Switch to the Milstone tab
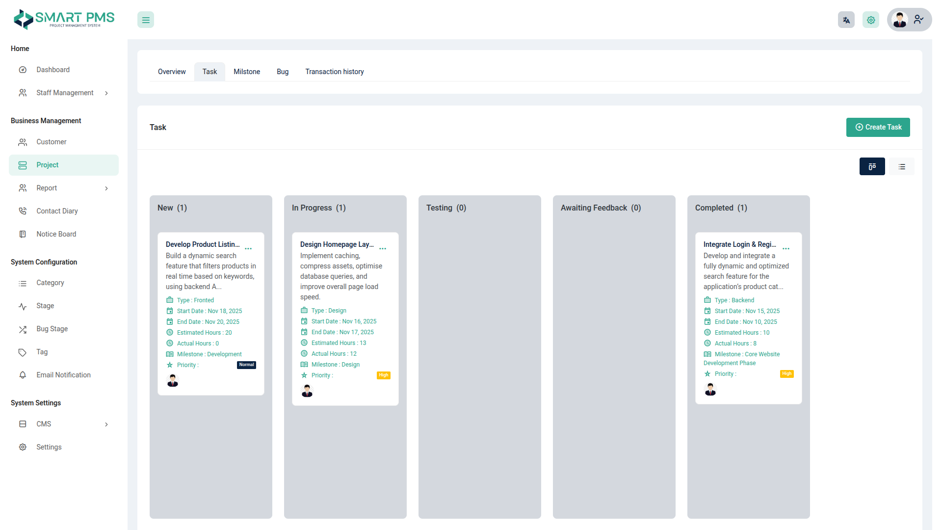 [x=247, y=72]
